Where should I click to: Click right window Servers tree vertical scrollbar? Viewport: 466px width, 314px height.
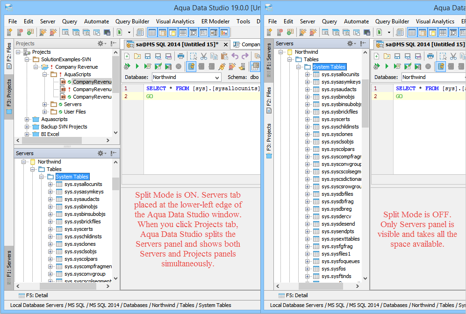[x=365, y=103]
